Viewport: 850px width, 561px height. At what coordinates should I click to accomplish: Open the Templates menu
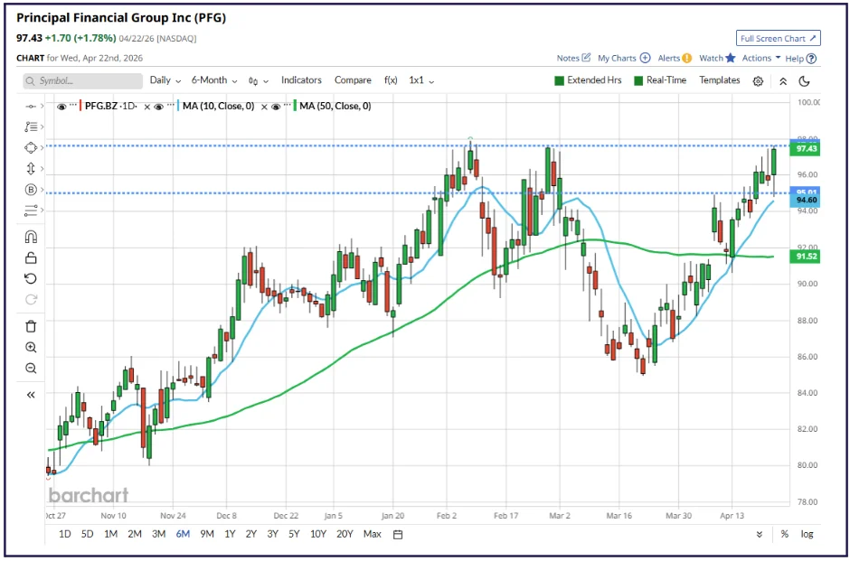(720, 80)
